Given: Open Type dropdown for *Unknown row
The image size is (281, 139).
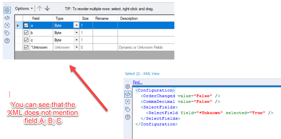Looking at the screenshot, I should click(x=76, y=47).
